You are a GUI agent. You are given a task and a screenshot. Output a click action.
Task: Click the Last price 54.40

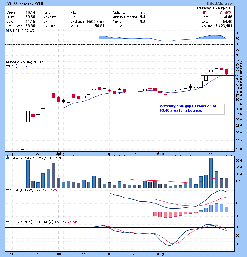coord(227,21)
